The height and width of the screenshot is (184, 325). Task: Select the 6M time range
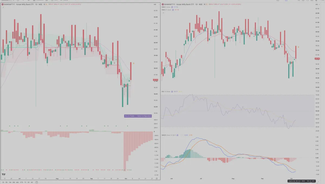coord(17,182)
